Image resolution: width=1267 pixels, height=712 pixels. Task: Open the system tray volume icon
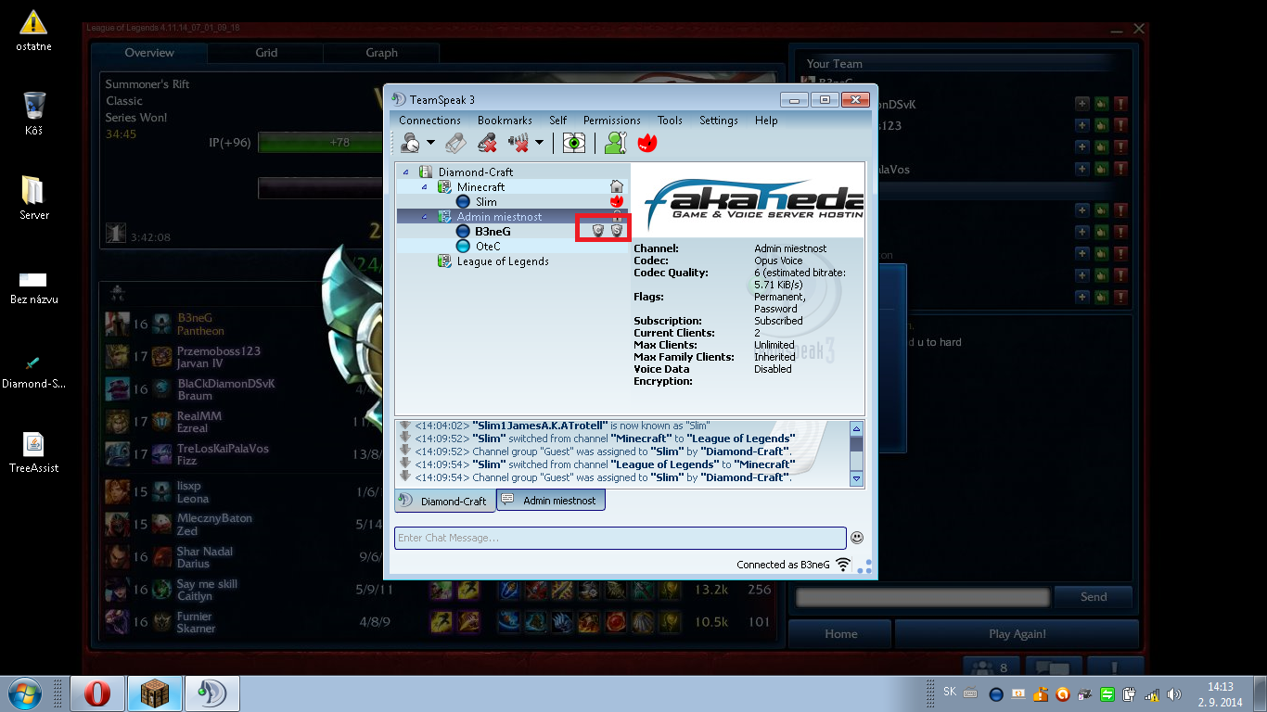pyautogui.click(x=1174, y=693)
